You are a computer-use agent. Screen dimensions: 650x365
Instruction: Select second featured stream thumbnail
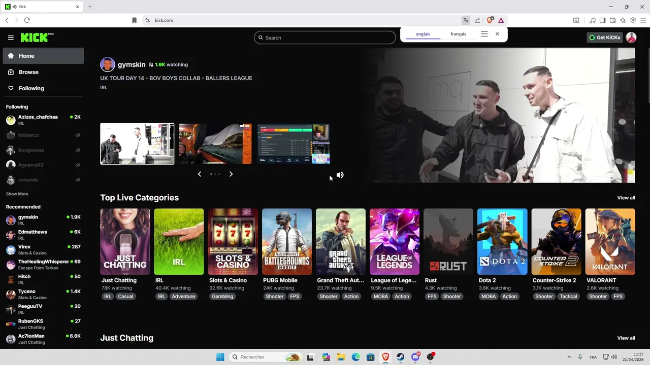pyautogui.click(x=215, y=144)
